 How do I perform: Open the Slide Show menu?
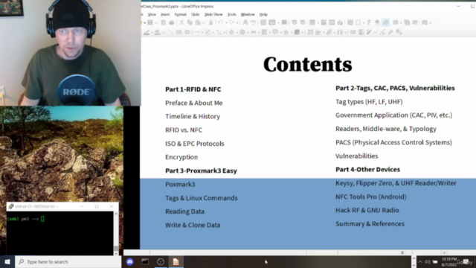(x=213, y=14)
